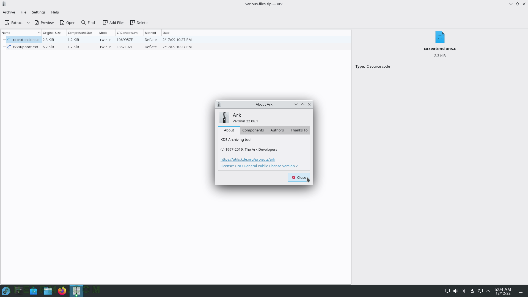Viewport: 528px width, 297px height.
Task: Sort by the Method column header
Action: tap(152, 33)
